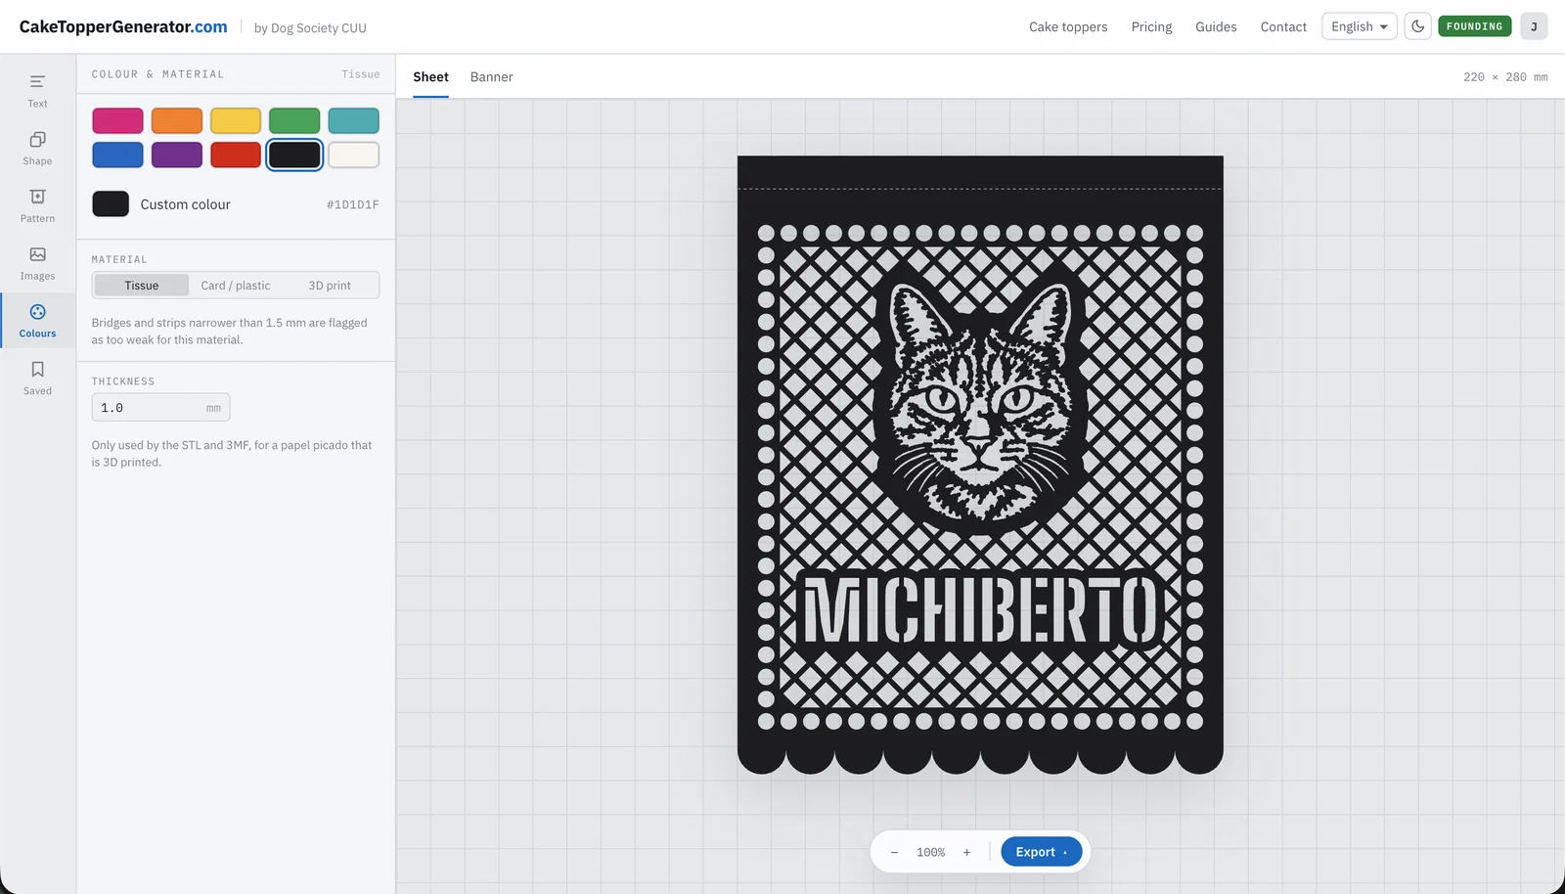Select Tissue material option
Viewport: 1565px width, 894px height.
[x=142, y=286]
